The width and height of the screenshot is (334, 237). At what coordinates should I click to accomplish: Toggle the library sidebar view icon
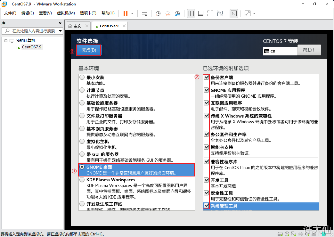point(191,13)
